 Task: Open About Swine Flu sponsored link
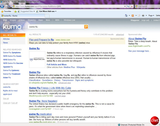click(137, 39)
